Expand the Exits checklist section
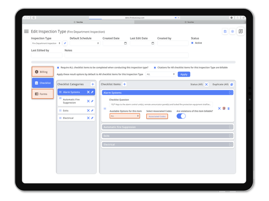Image resolution: width=269 pixels, height=201 pixels. pyautogui.click(x=230, y=136)
